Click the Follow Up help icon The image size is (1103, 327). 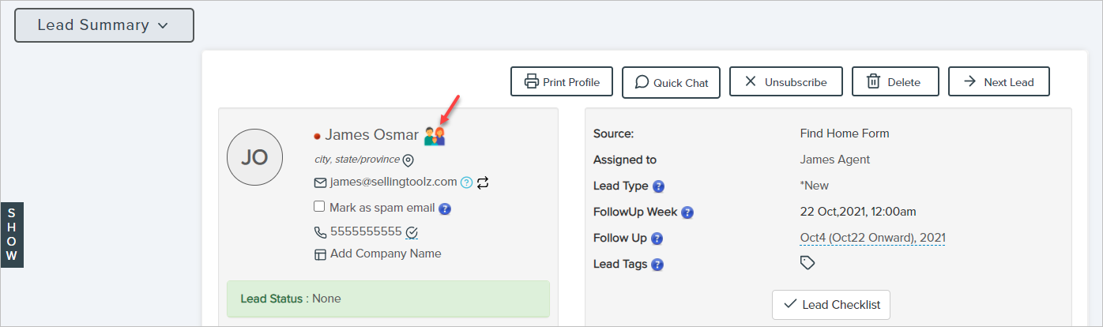point(657,239)
